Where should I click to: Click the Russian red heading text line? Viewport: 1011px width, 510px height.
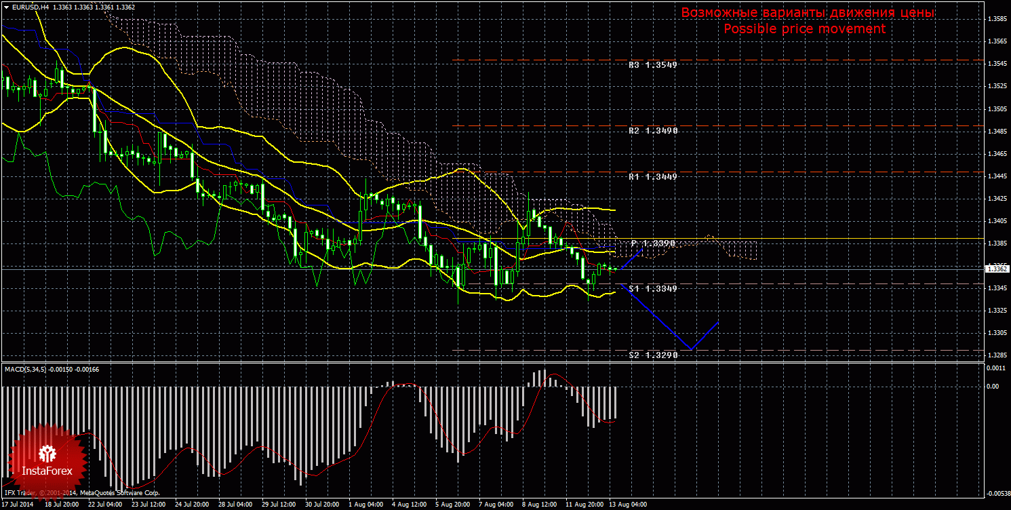click(808, 13)
